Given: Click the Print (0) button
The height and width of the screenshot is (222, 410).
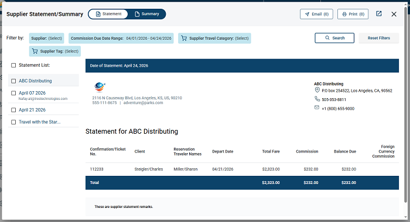Looking at the screenshot, I should click(353, 14).
